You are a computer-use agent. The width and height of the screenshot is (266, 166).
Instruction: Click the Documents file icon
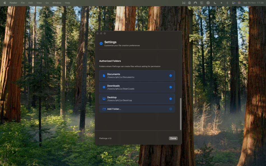coord(104,75)
